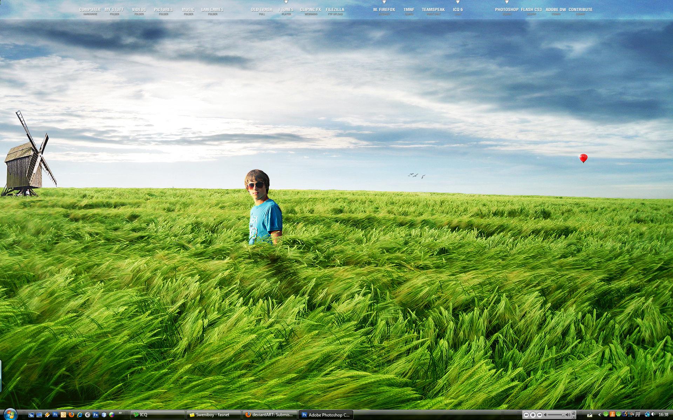This screenshot has height=420, width=673.
Task: Launch CONTRIBUTE coding dock shortcut
Action: coord(580,11)
